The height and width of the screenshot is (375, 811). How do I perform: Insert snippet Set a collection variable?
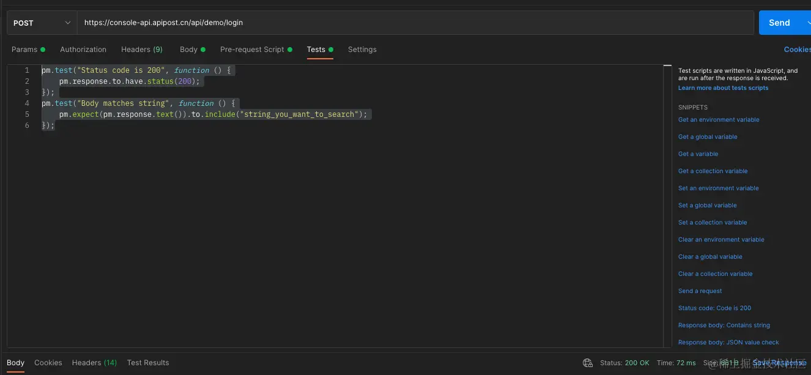tap(713, 223)
